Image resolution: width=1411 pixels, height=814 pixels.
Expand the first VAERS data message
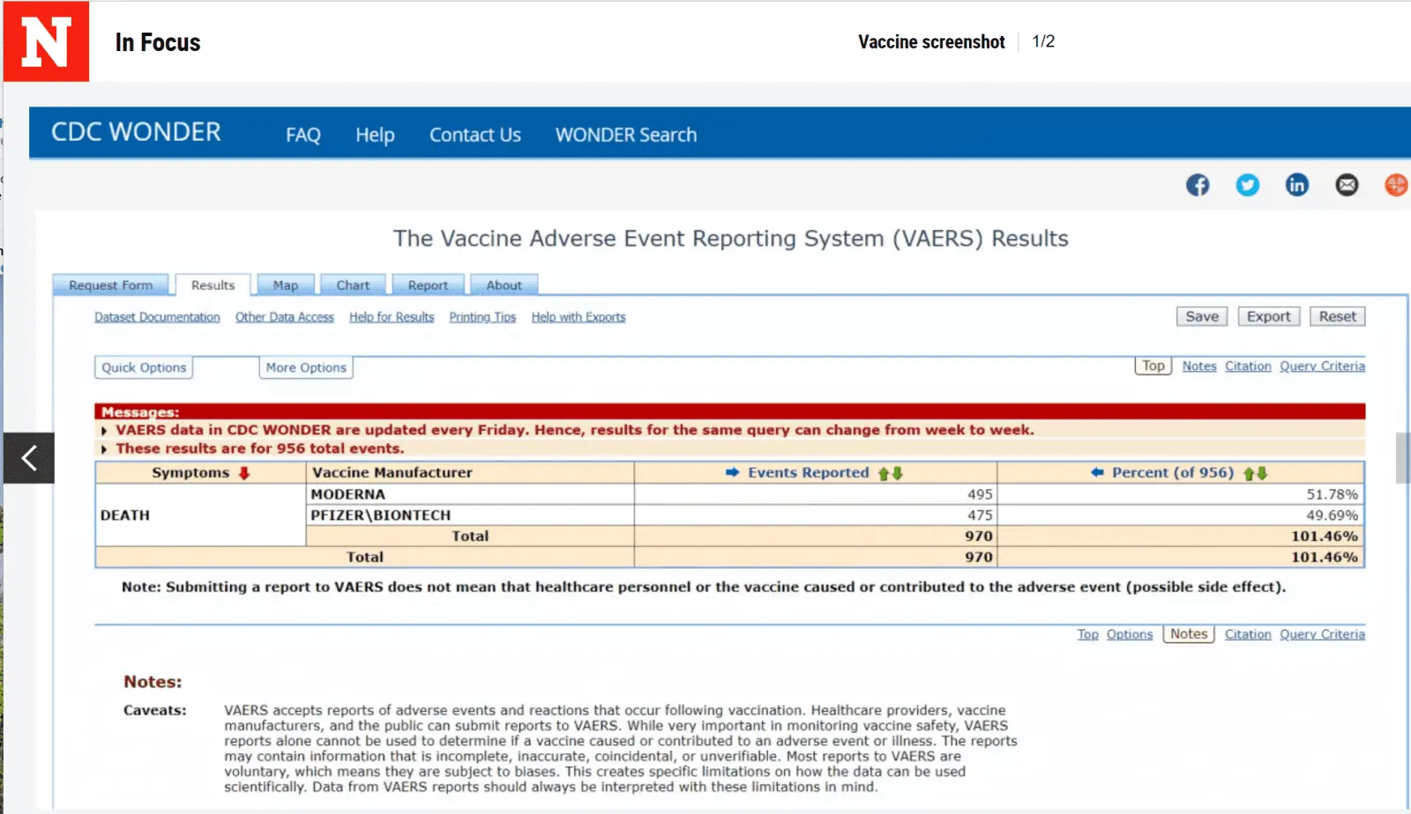[104, 431]
